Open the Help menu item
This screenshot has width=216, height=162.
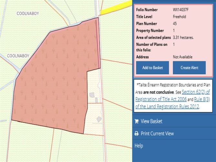tap(139, 146)
